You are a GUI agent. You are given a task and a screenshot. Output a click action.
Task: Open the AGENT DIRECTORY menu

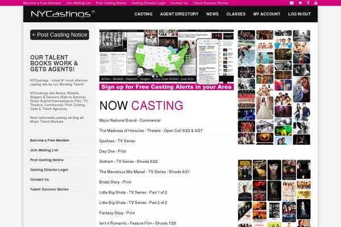point(180,14)
